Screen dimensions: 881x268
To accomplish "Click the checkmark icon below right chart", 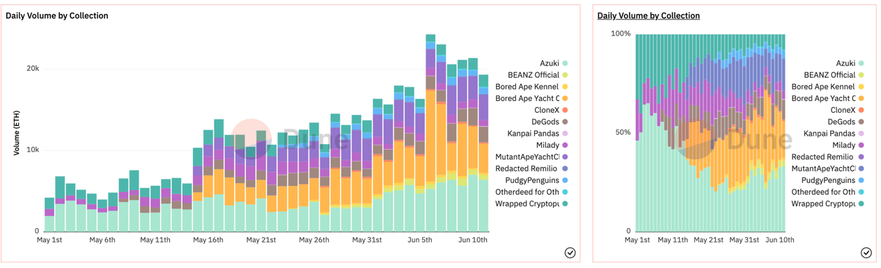I will tap(866, 253).
